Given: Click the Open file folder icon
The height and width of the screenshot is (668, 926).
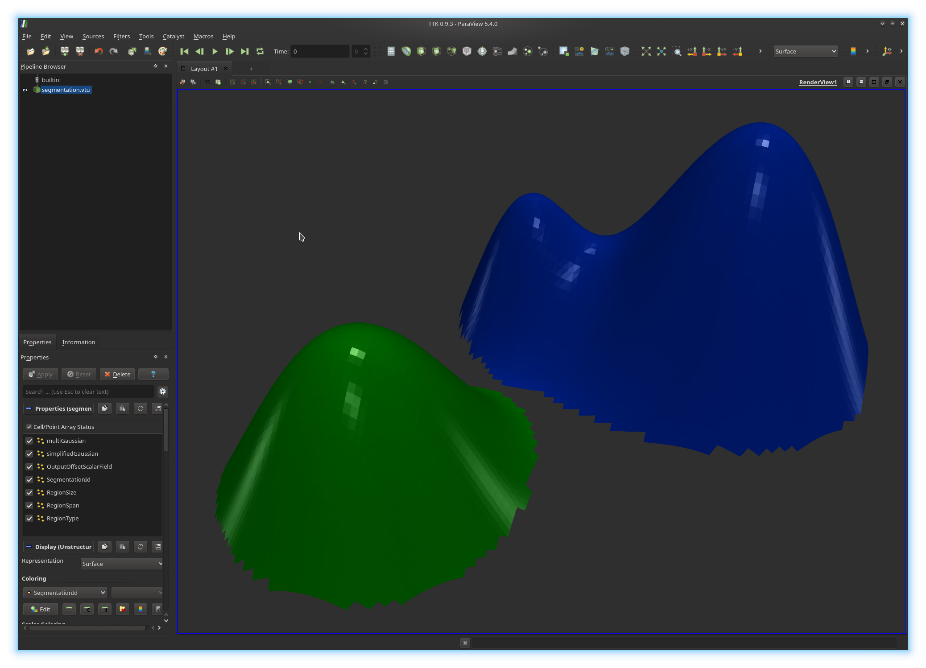Looking at the screenshot, I should [x=30, y=51].
